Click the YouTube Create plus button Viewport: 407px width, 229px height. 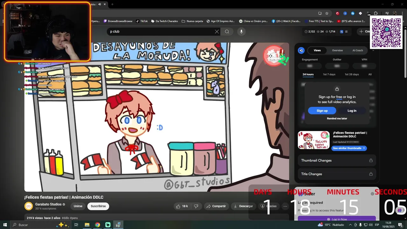pyautogui.click(x=364, y=31)
